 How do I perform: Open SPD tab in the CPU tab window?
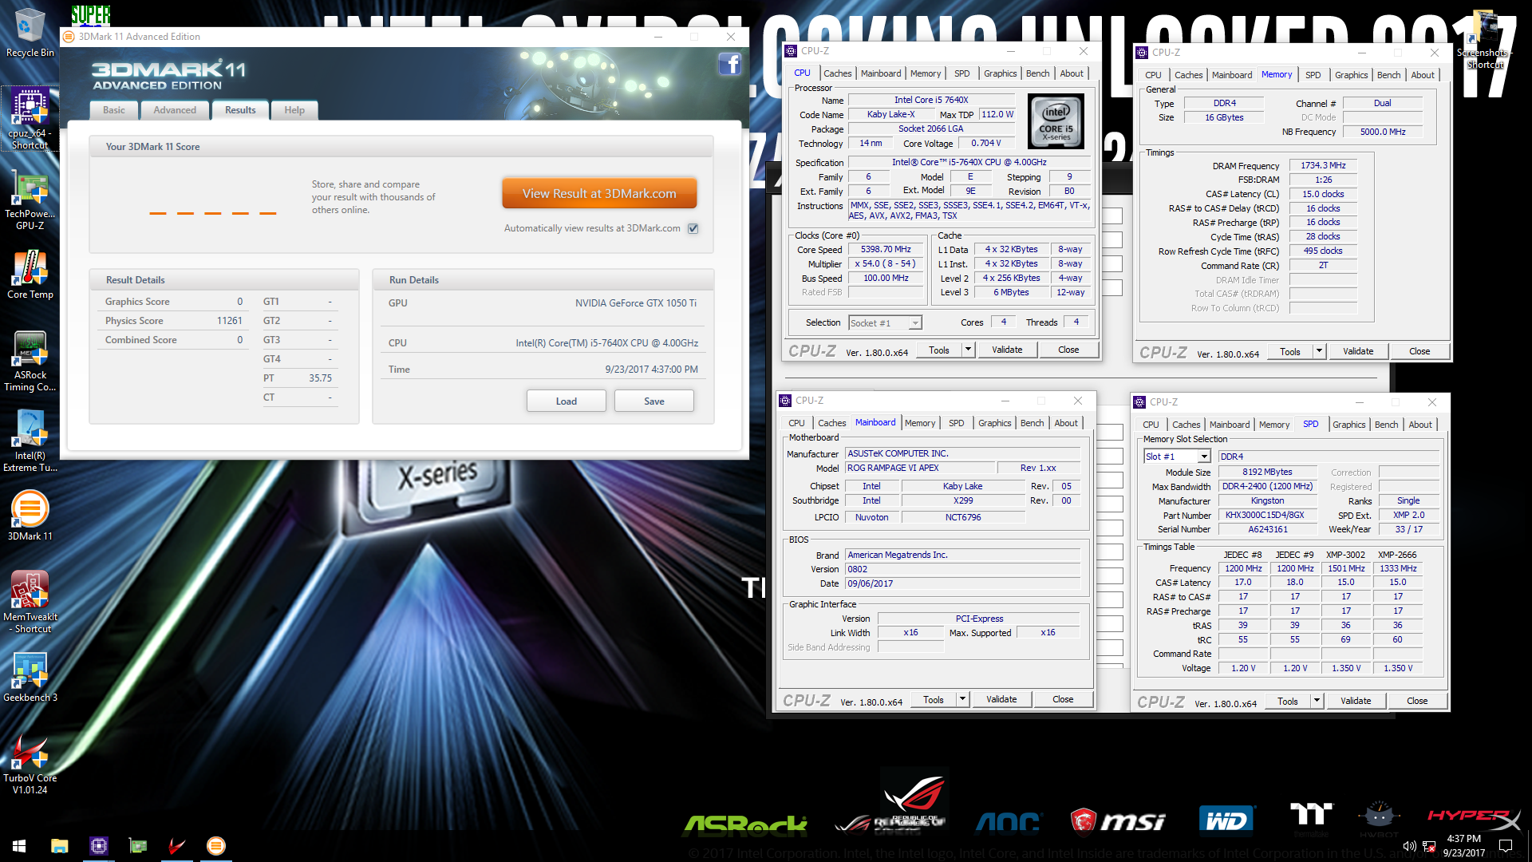click(x=961, y=73)
